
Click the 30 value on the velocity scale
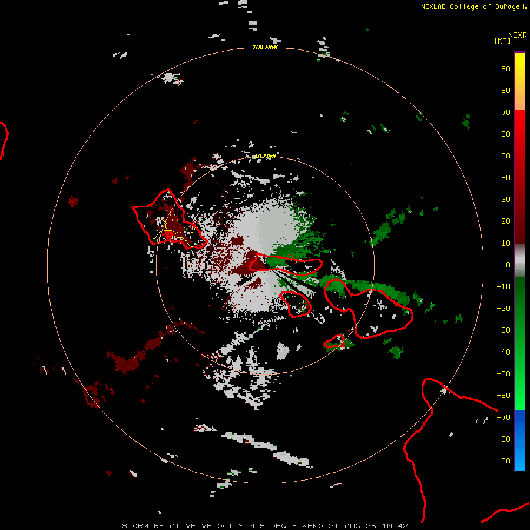[x=506, y=200]
